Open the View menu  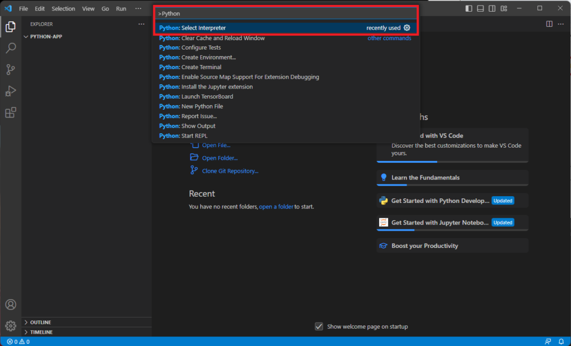[88, 8]
